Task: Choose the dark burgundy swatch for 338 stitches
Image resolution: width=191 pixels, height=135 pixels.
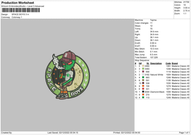Action: tap(143, 83)
